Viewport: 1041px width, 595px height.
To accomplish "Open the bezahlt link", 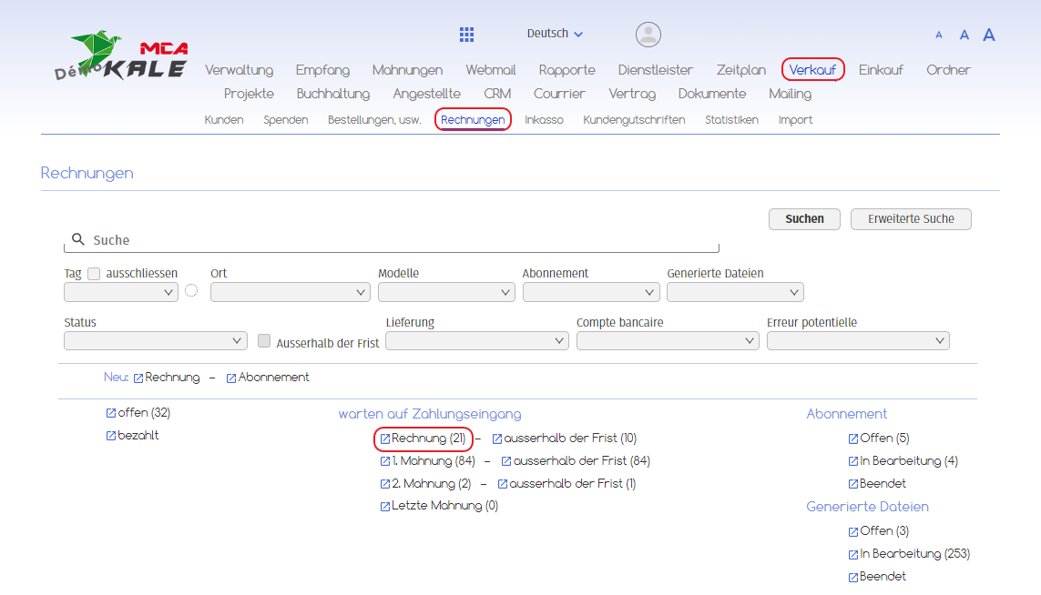I will pyautogui.click(x=133, y=435).
